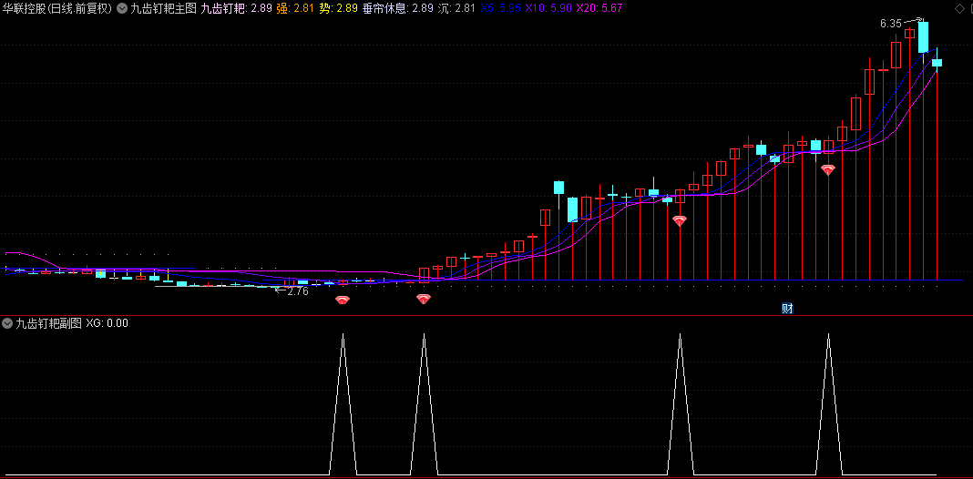Click the XG: 0.00 signal readout
This screenshot has height=479, width=973.
coord(108,323)
